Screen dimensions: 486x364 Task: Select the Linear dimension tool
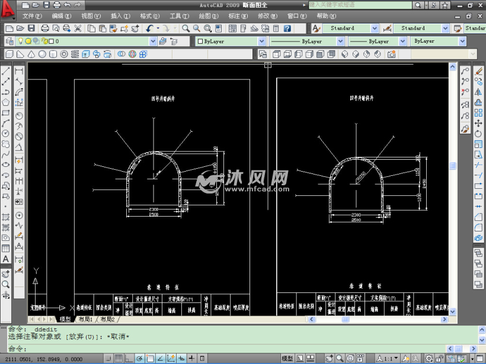[19, 71]
